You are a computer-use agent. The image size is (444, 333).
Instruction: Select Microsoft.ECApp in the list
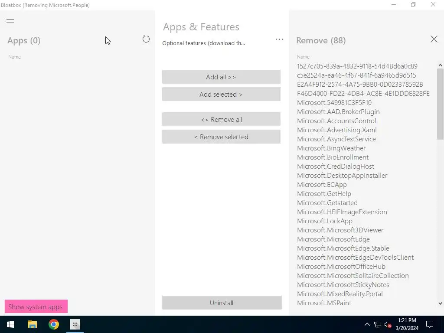pyautogui.click(x=322, y=184)
